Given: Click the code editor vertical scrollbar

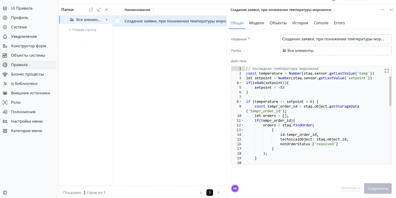Looking at the screenshot, I should tap(390, 91).
